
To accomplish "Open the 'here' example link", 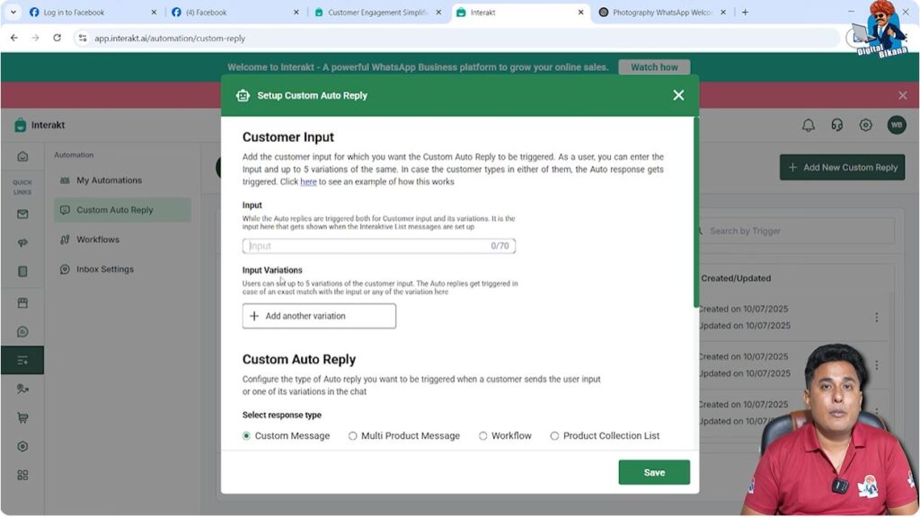I will pyautogui.click(x=308, y=181).
